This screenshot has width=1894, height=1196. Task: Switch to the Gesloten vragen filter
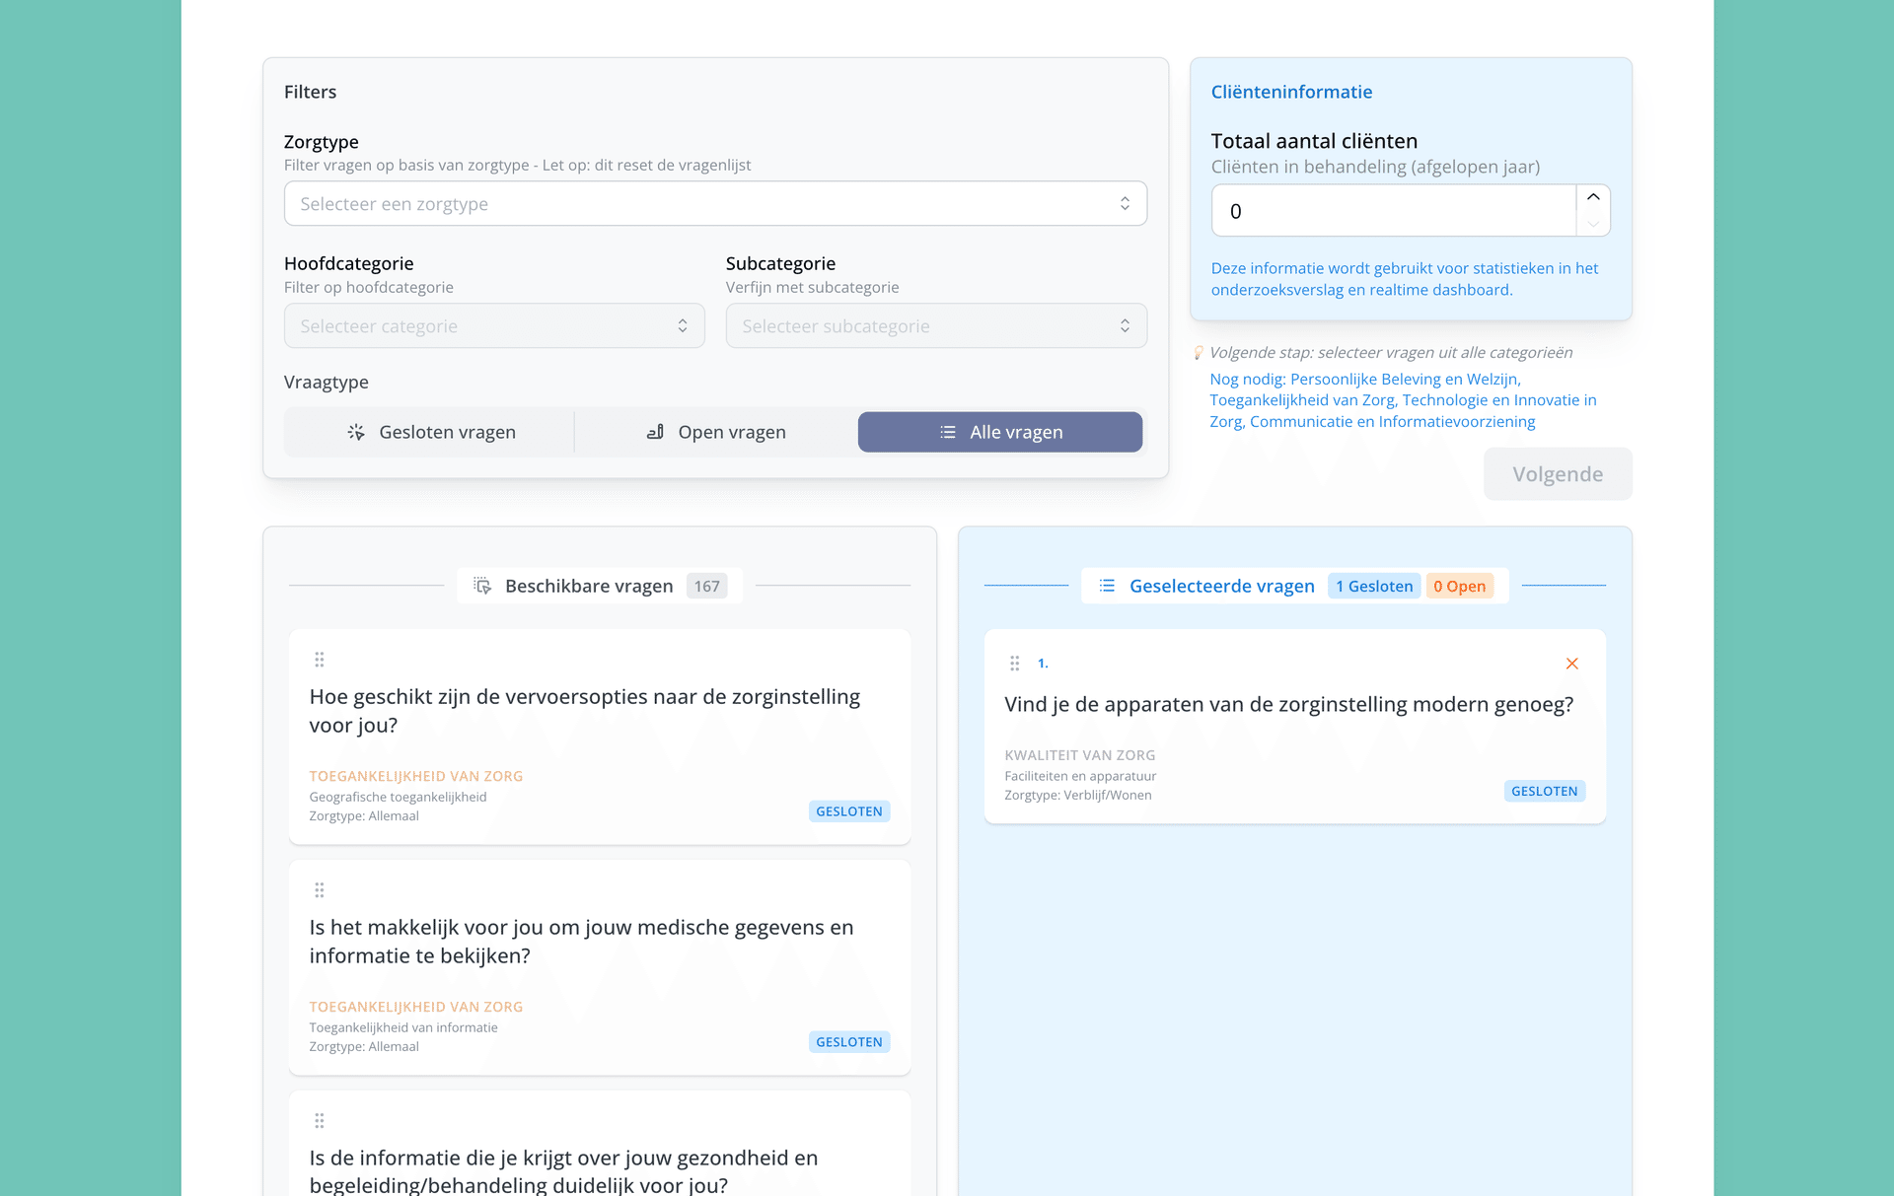point(428,432)
